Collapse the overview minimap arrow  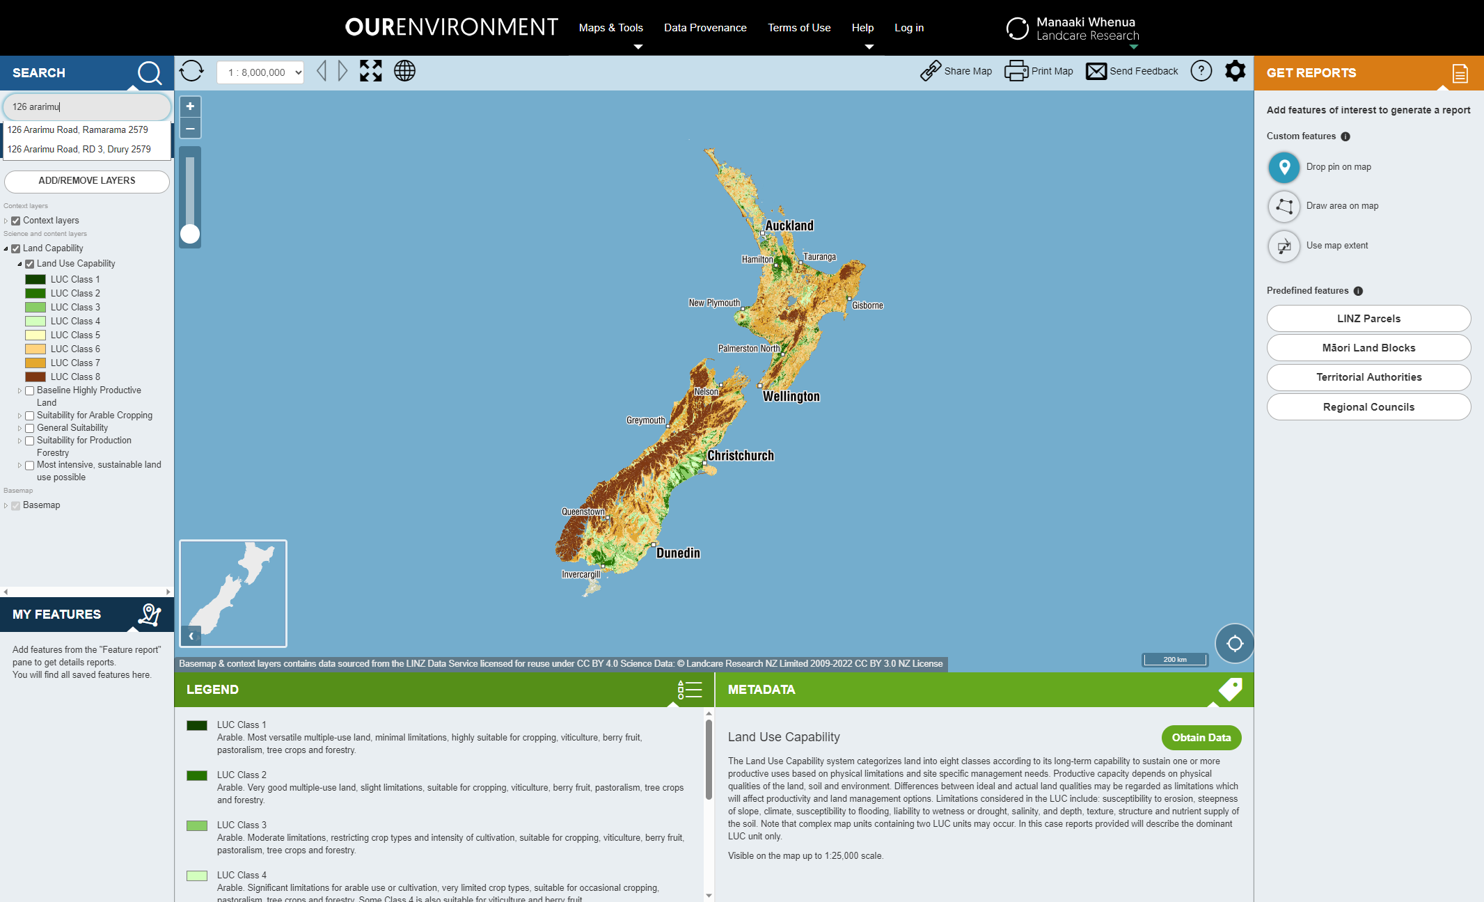point(191,636)
